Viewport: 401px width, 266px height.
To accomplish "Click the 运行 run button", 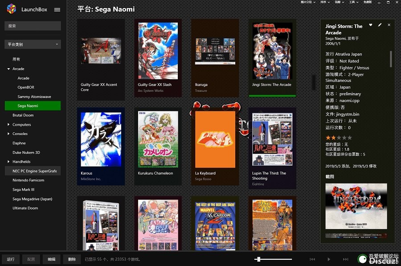I will [11, 259].
